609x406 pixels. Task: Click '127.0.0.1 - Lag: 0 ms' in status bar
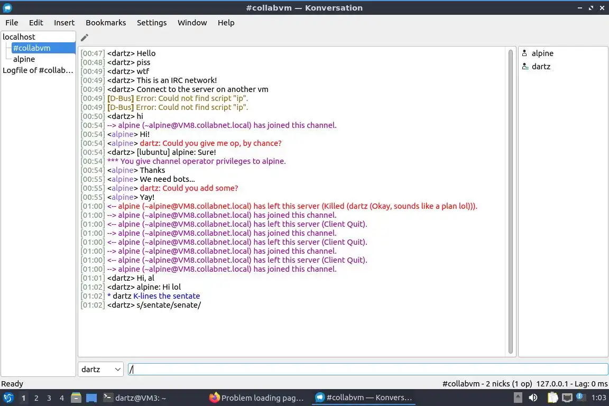[571, 383]
